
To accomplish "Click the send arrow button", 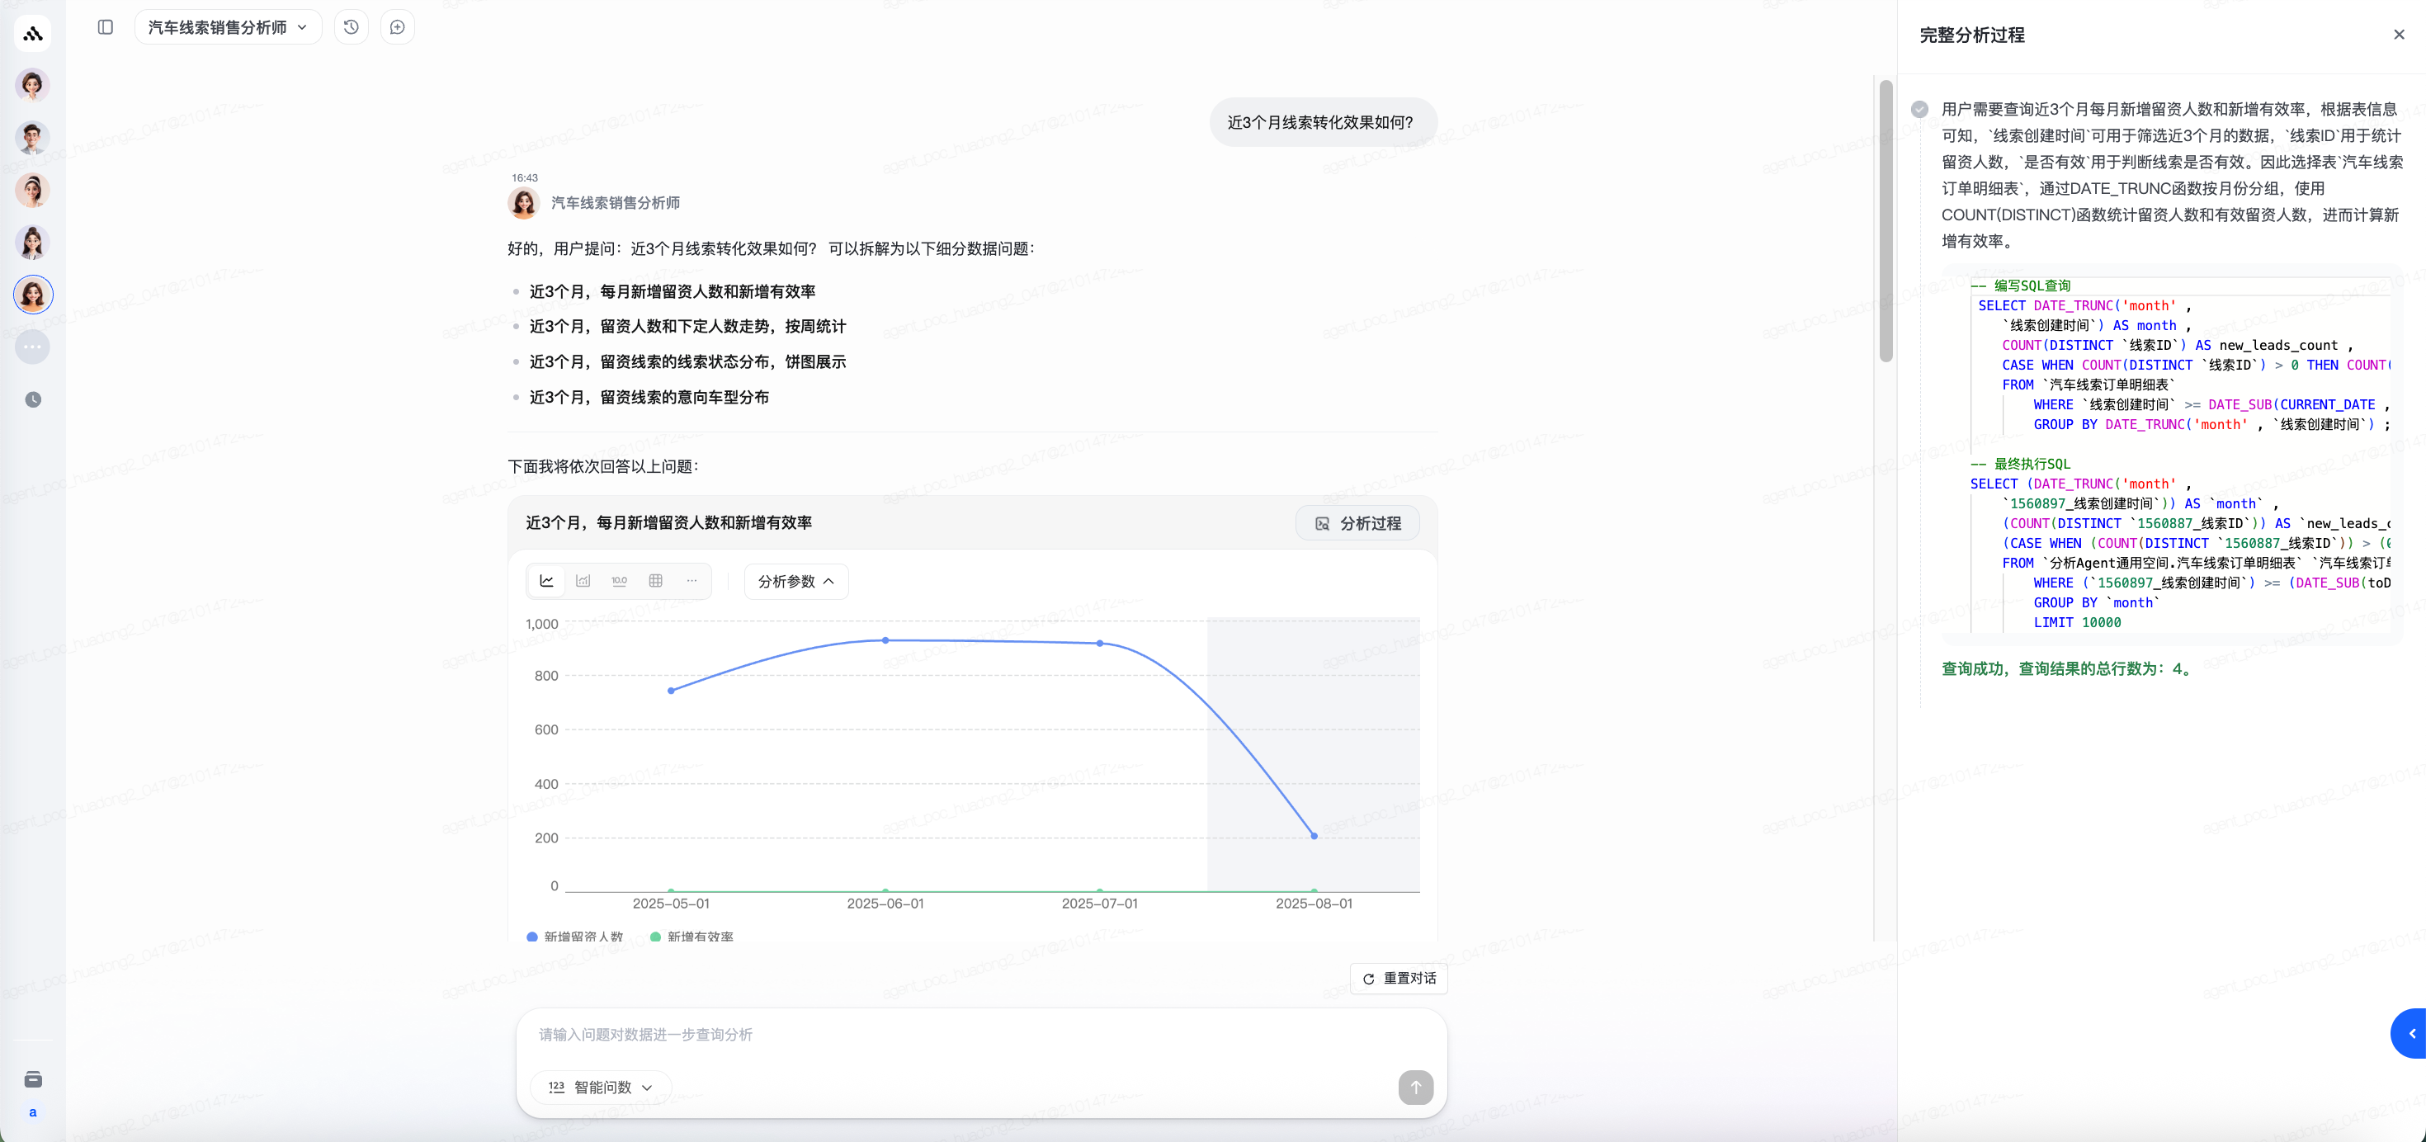I will click(1414, 1088).
